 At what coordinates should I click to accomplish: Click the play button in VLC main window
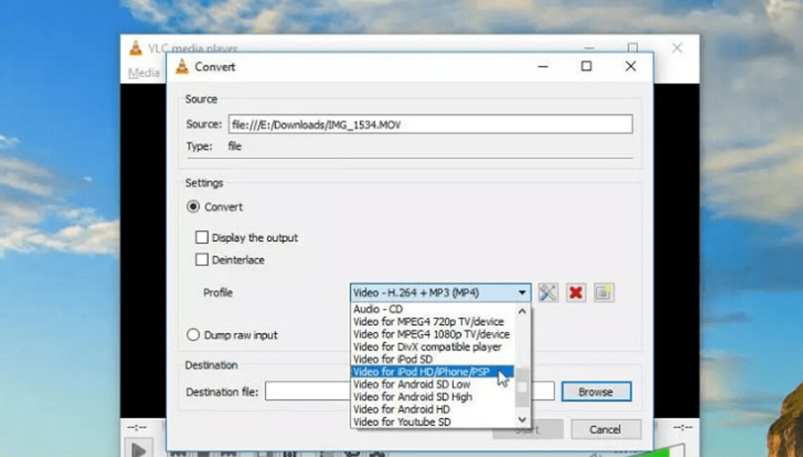coord(139,449)
